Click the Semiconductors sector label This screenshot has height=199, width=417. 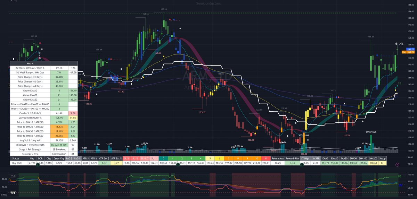(x=208, y=3)
